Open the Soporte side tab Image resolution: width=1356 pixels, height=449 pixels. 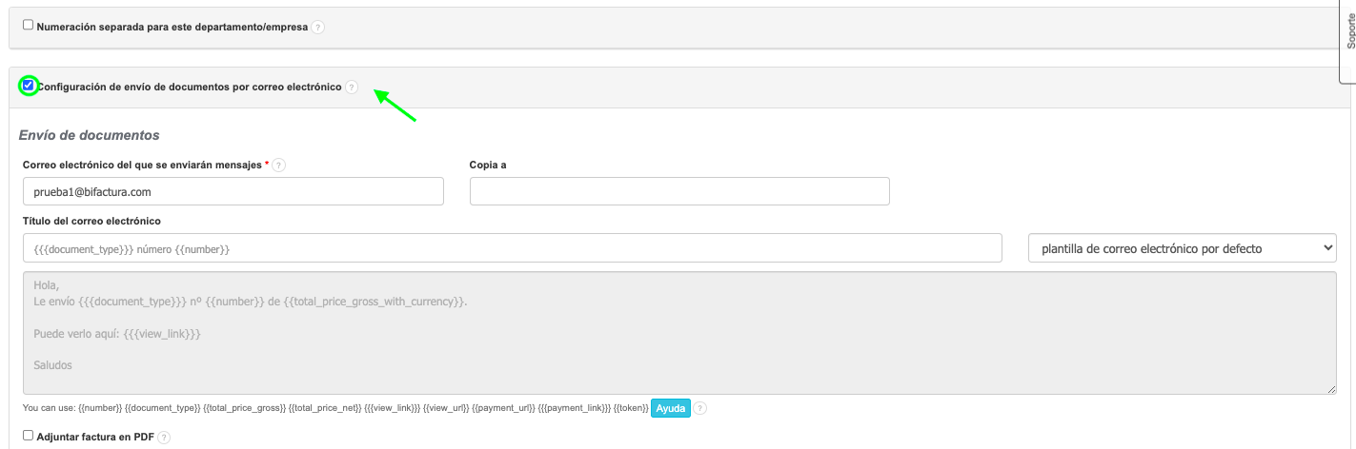pos(1348,38)
